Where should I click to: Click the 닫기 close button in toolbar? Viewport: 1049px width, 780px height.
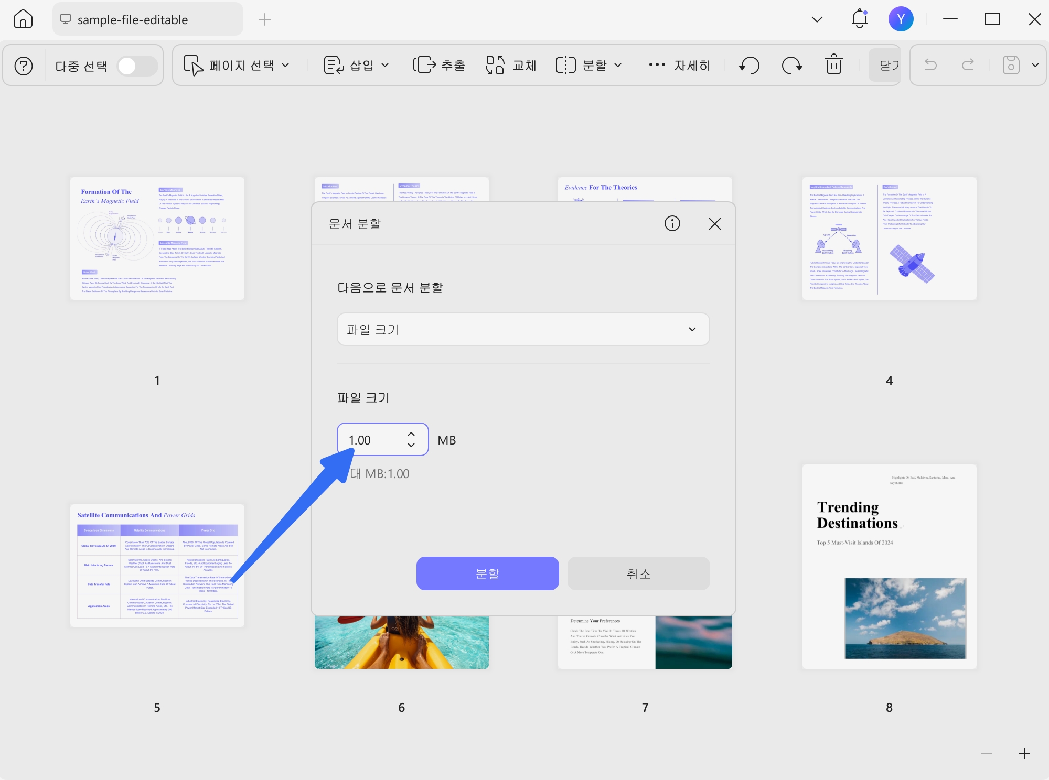[x=885, y=65]
